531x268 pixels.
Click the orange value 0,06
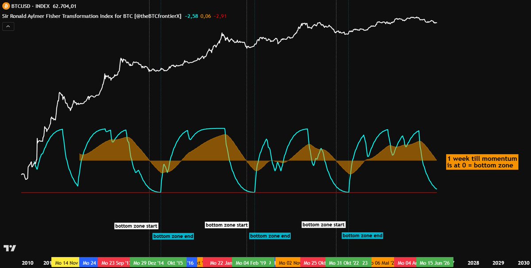[206, 16]
